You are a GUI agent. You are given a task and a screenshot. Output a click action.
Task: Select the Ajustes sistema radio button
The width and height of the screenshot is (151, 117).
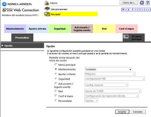point(56,74)
